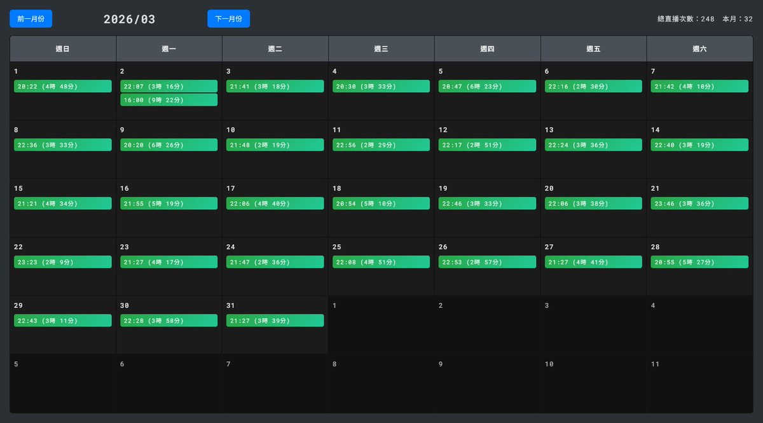Open the 21:42 (4時 10分) stream entry

tap(700, 87)
